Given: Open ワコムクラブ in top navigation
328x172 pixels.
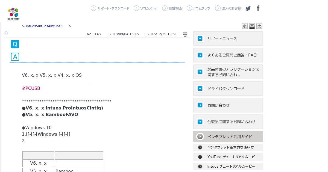Looking at the screenshot, I should pyautogui.click(x=201, y=8).
